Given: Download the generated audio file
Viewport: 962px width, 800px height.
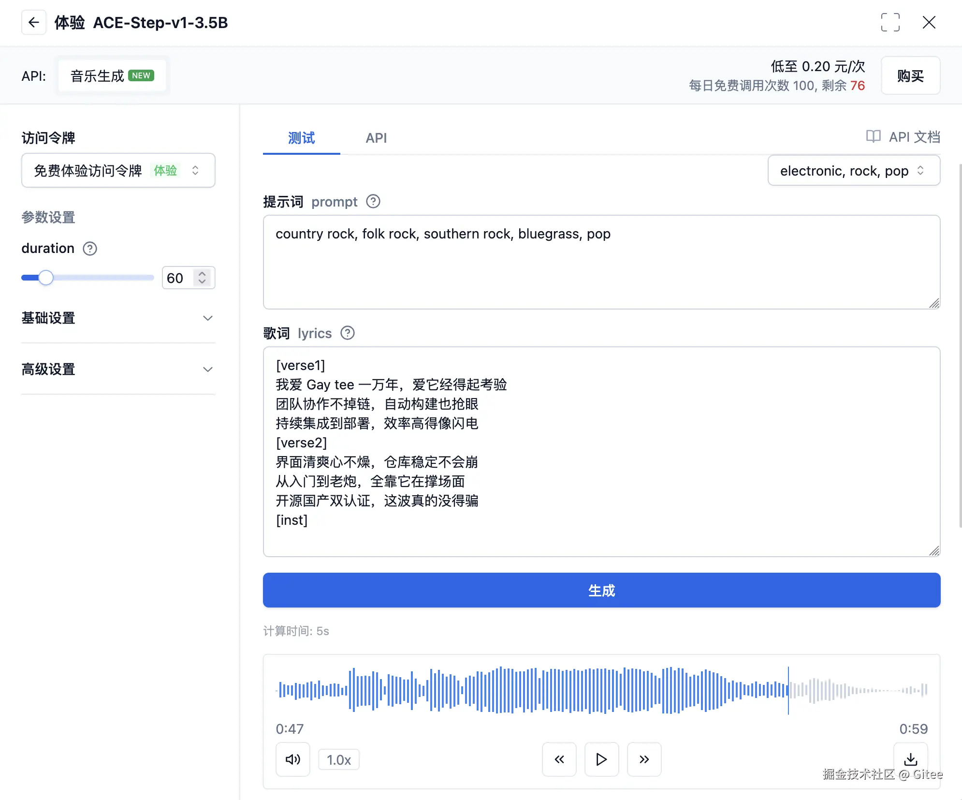Looking at the screenshot, I should click(x=910, y=758).
